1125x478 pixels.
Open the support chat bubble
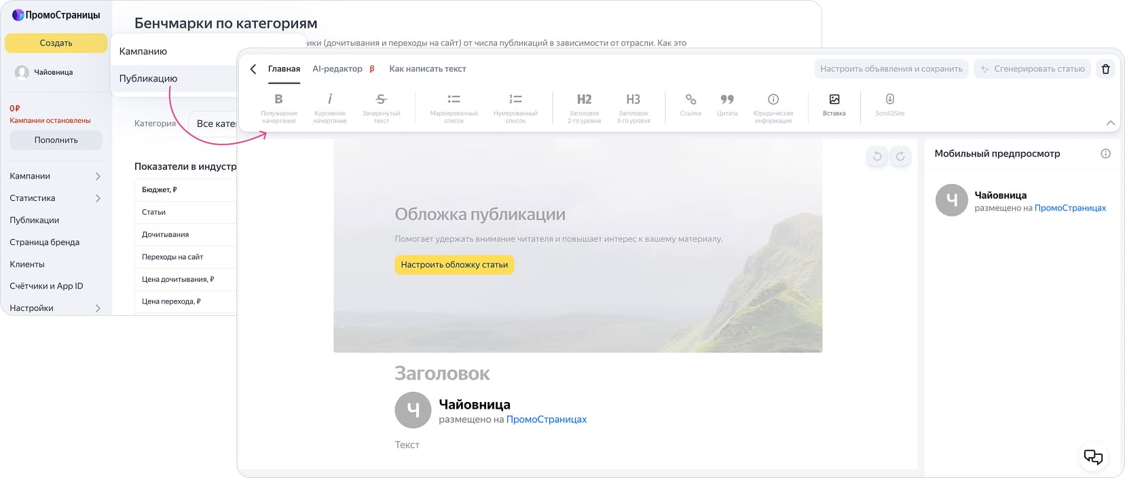point(1093,457)
